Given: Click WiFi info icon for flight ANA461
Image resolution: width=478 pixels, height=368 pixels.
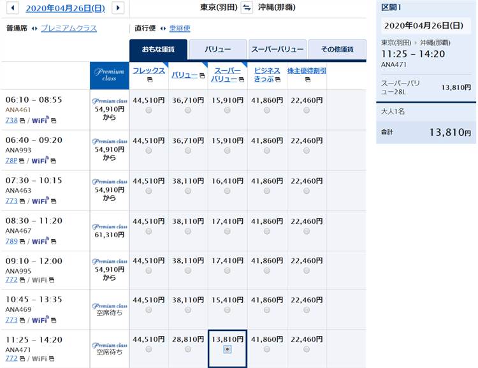Looking at the screenshot, I should pos(54,120).
